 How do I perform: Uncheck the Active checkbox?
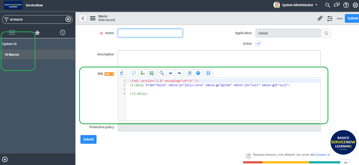258,43
